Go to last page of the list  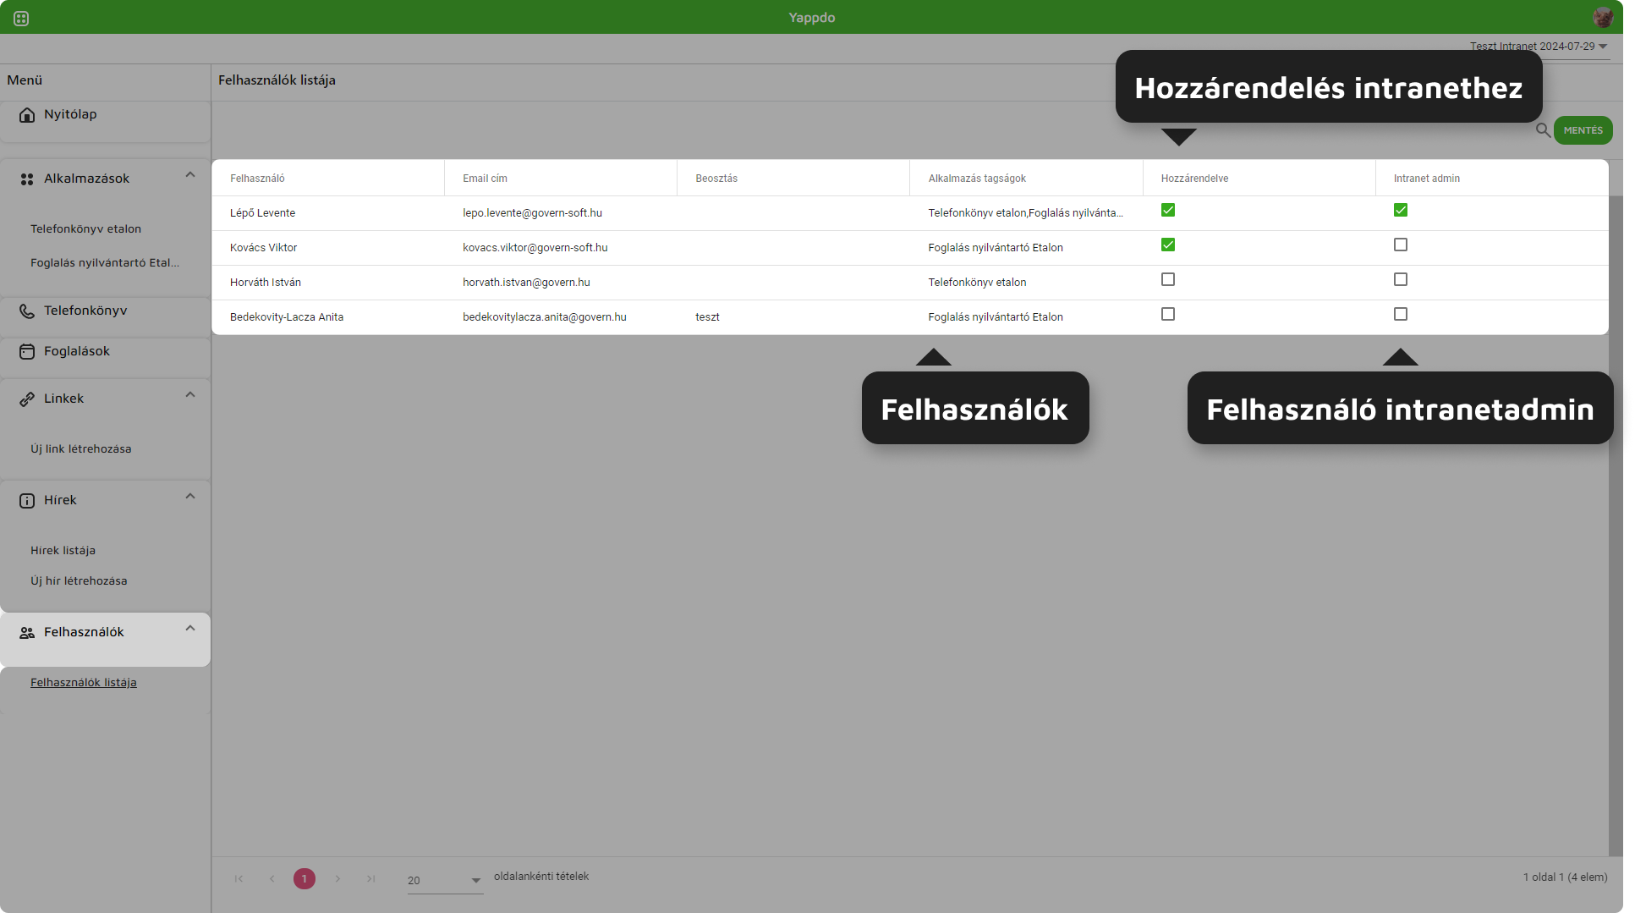tap(370, 878)
